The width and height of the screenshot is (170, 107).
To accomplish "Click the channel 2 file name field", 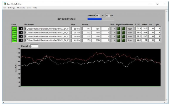I will (x=47, y=33).
